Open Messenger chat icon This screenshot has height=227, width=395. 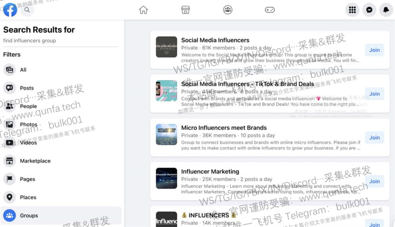[x=369, y=10]
